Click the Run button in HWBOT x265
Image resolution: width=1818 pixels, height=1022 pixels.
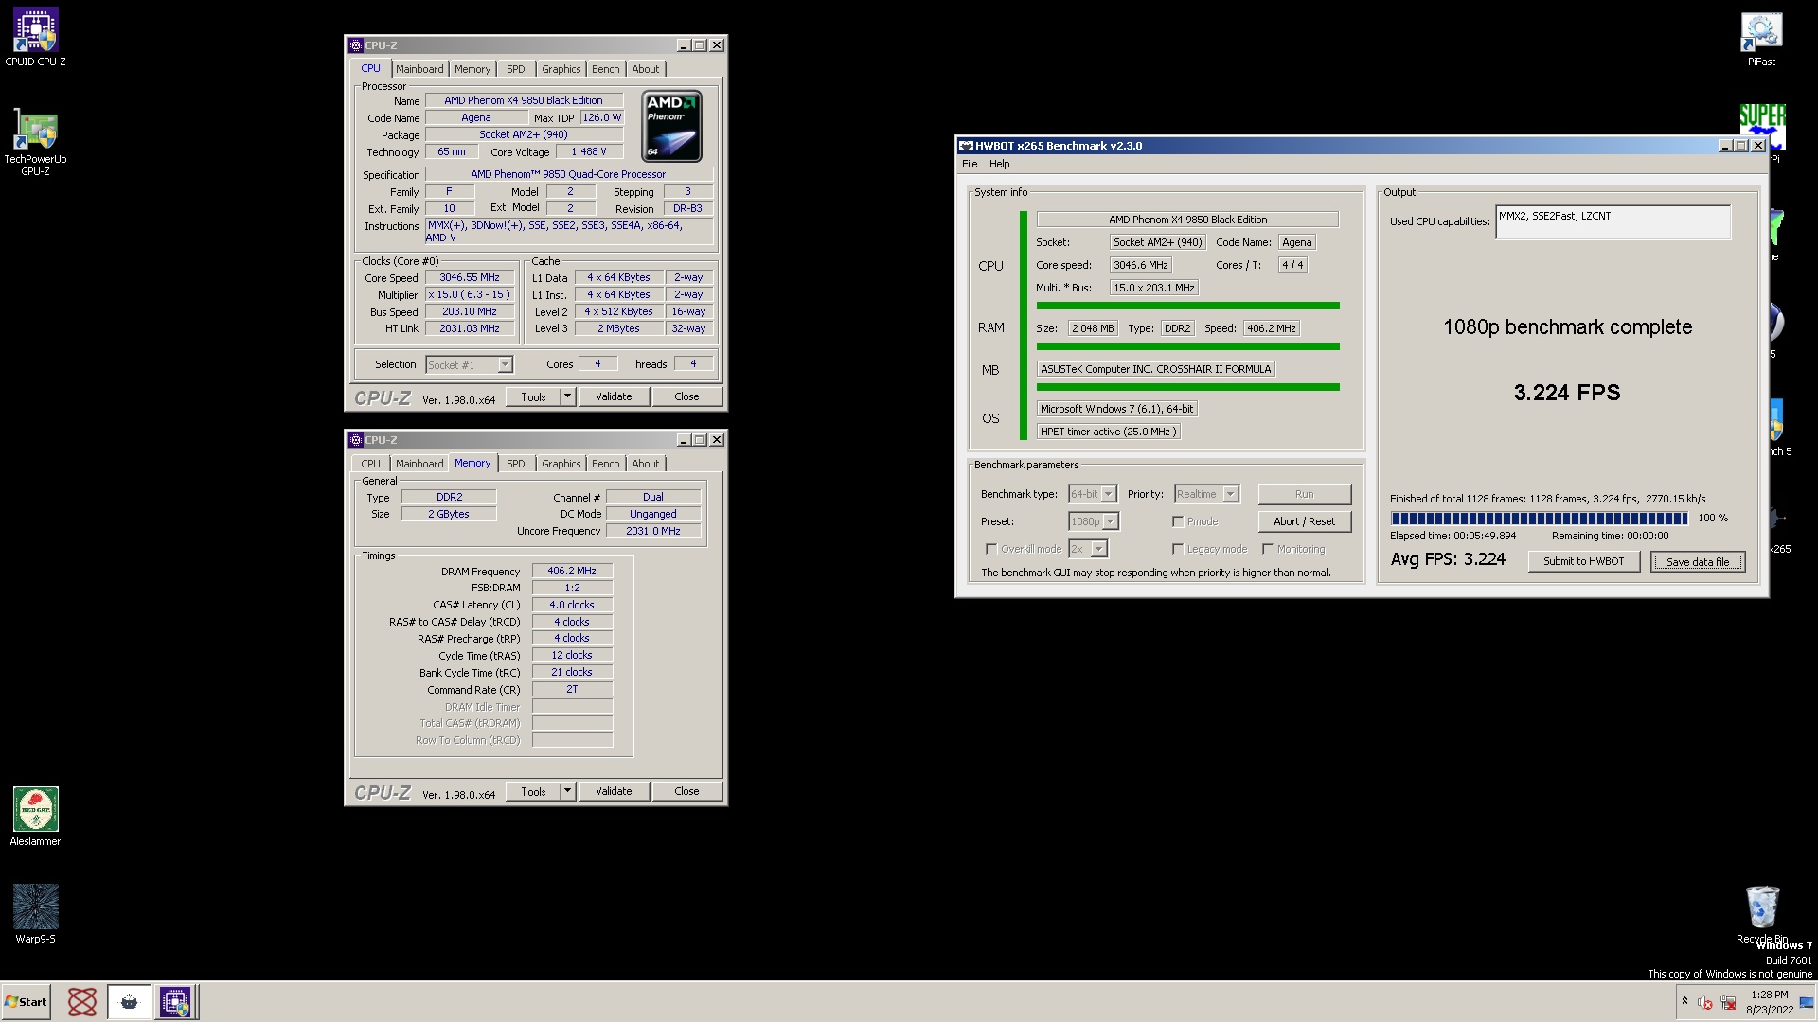(x=1304, y=494)
